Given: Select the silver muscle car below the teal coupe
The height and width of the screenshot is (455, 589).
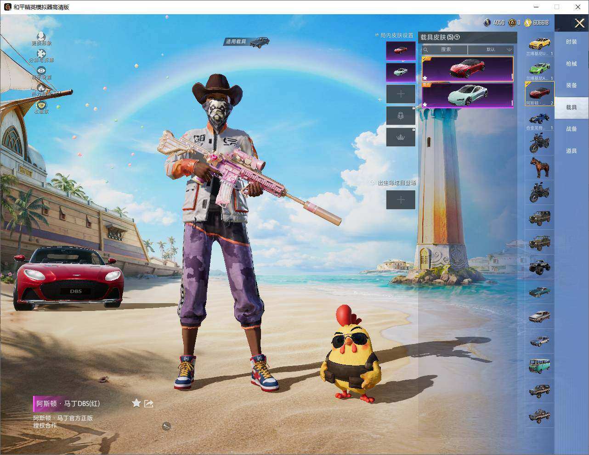Looking at the screenshot, I should 539,316.
